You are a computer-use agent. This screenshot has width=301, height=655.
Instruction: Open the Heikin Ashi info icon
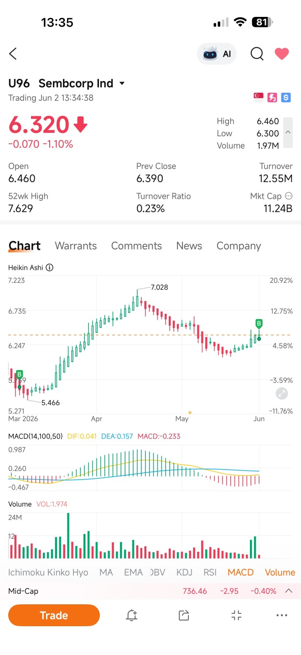pos(50,268)
